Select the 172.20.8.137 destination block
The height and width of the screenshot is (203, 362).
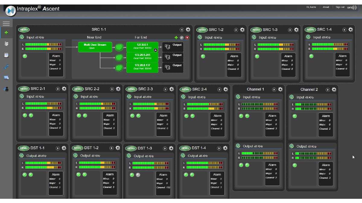click(142, 67)
